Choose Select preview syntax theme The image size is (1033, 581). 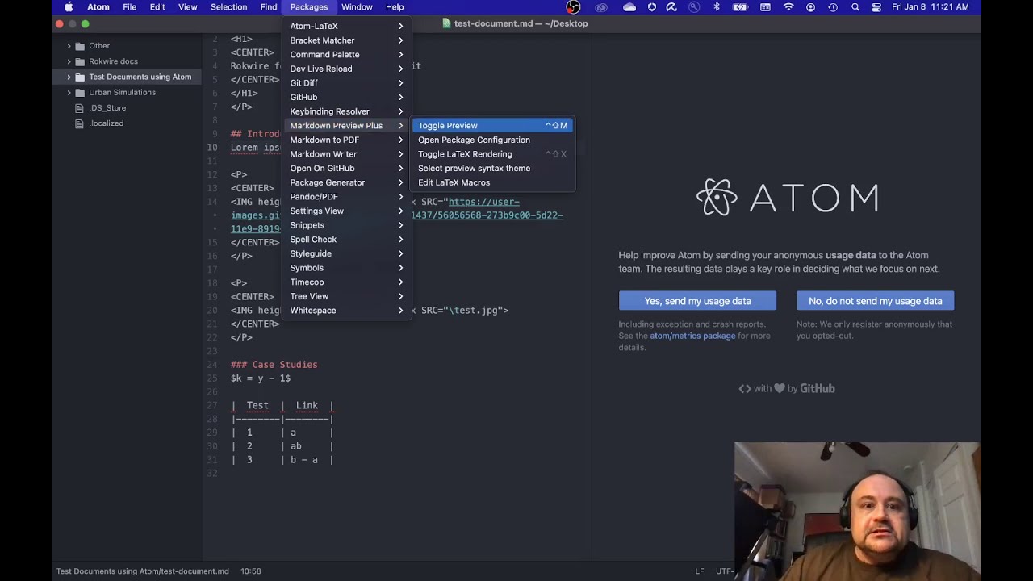[492, 169]
